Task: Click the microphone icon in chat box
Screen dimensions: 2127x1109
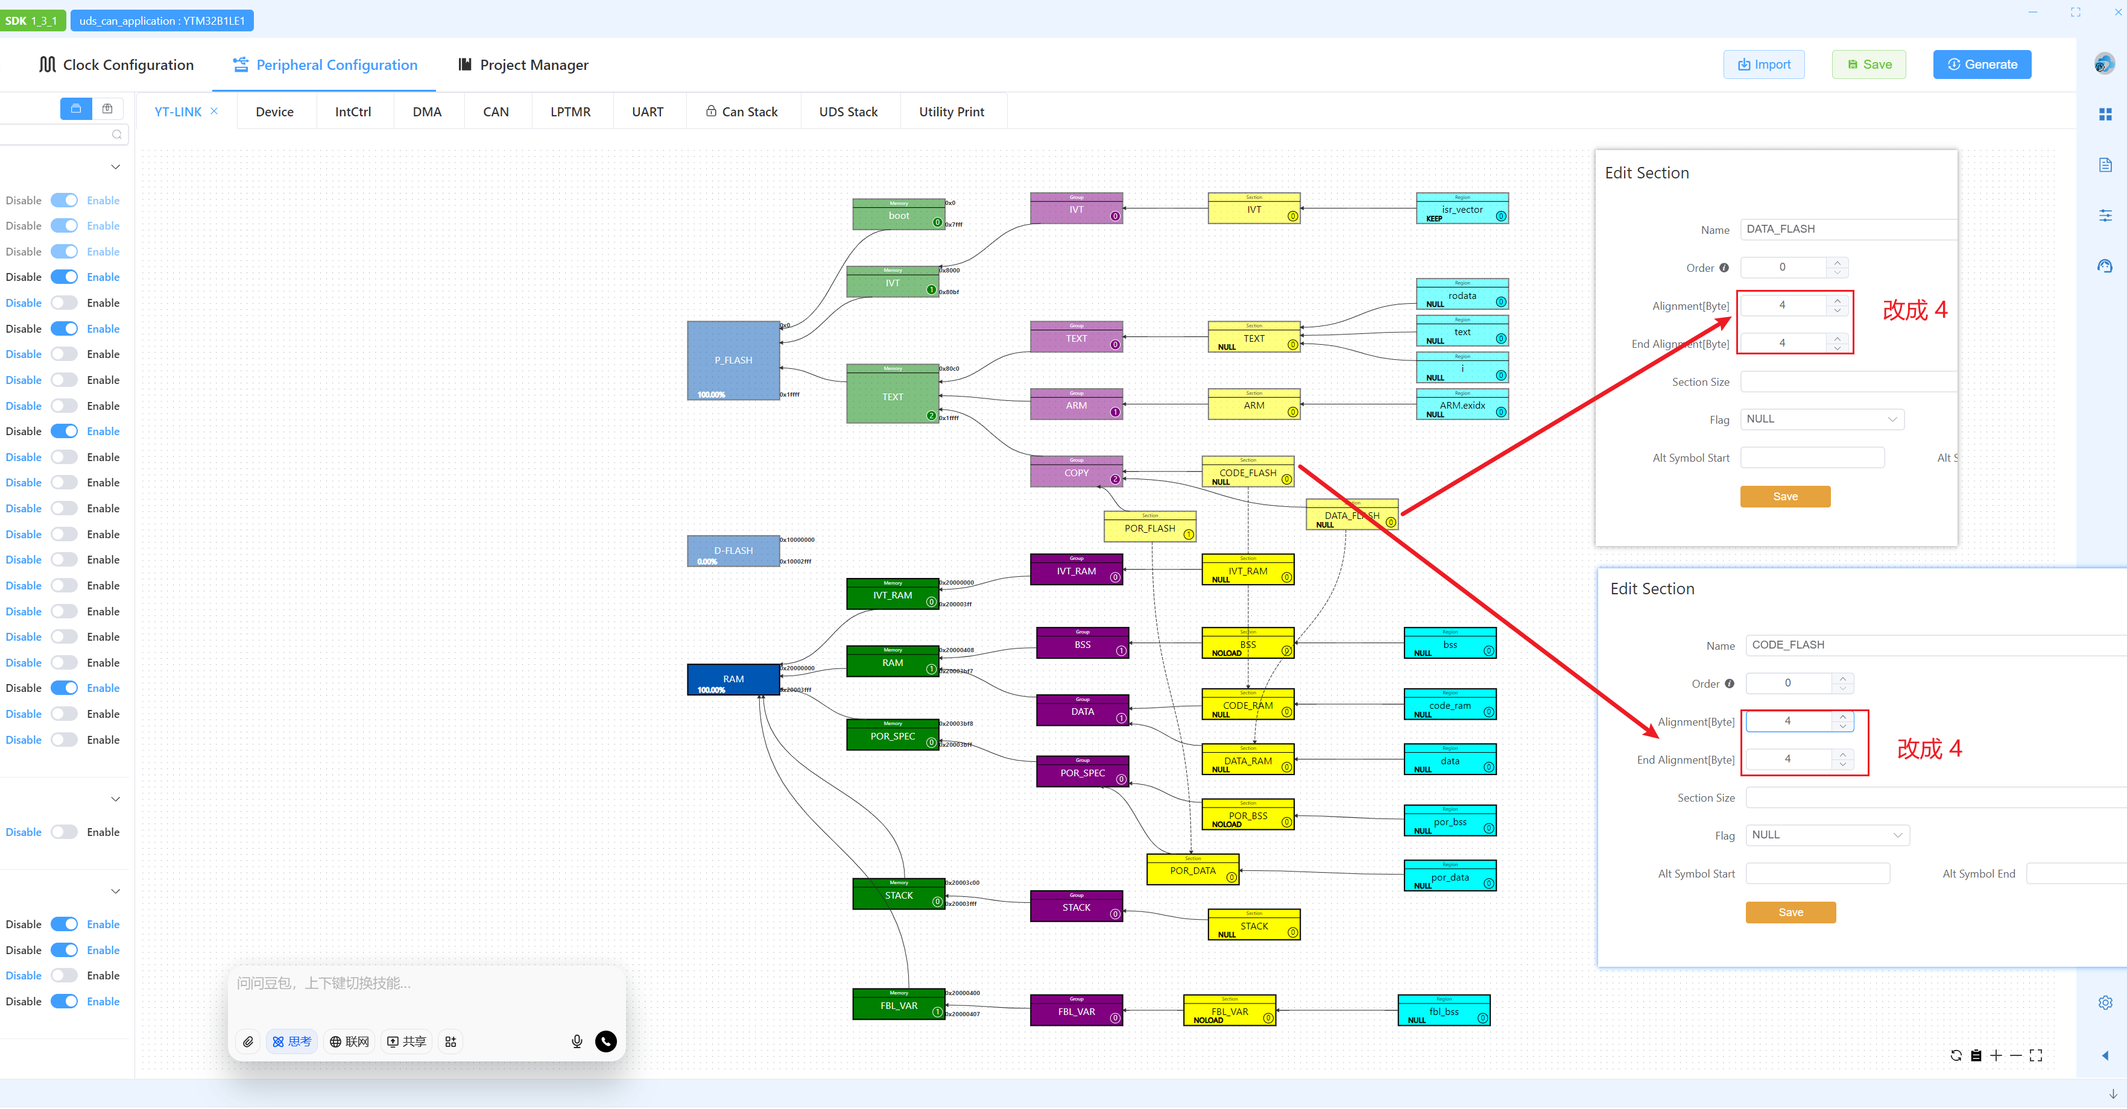Action: click(577, 1041)
